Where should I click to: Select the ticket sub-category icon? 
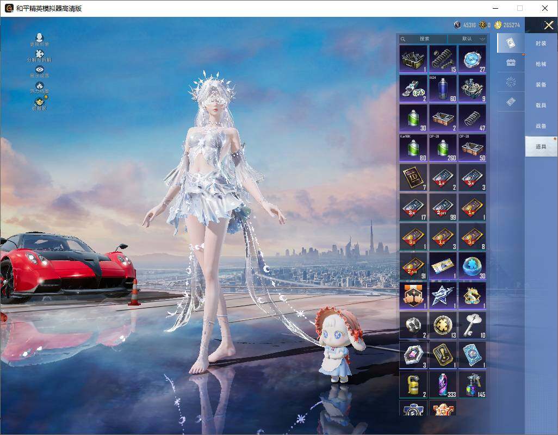click(511, 102)
